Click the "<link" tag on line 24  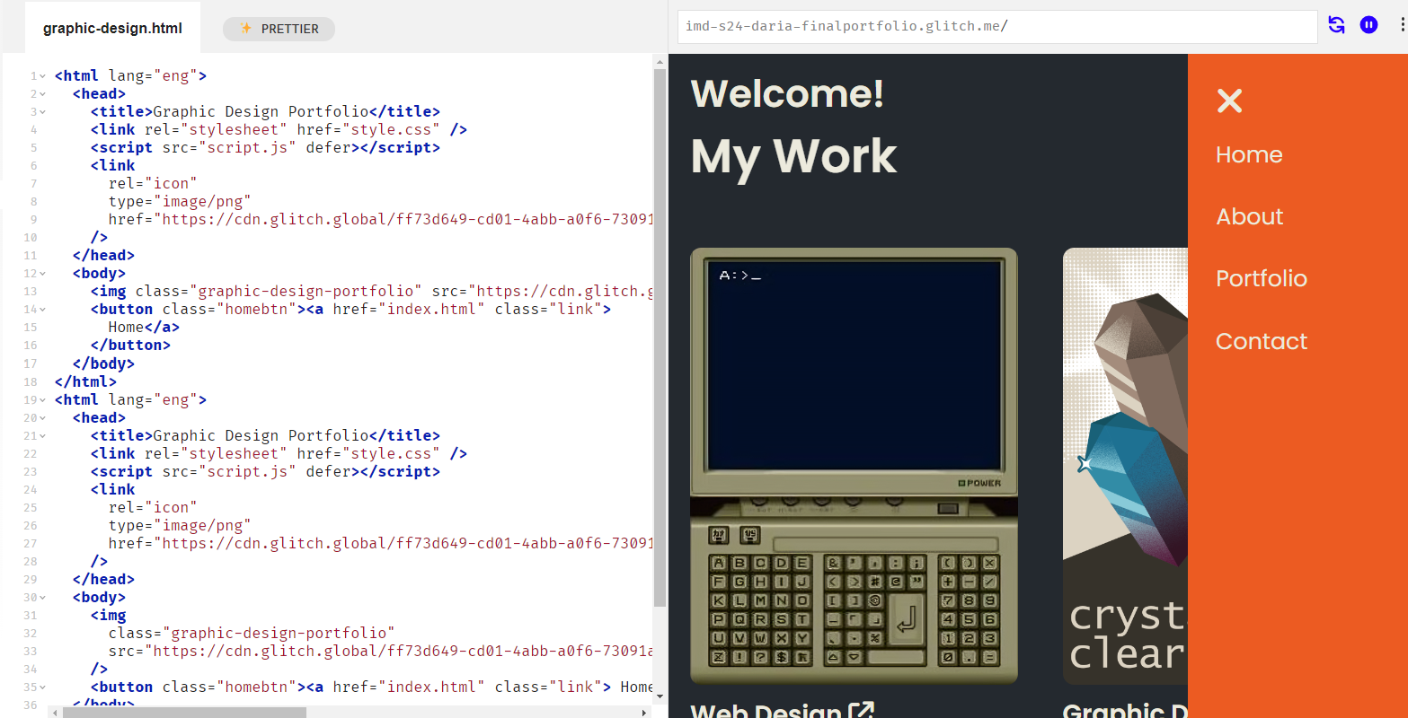(112, 490)
